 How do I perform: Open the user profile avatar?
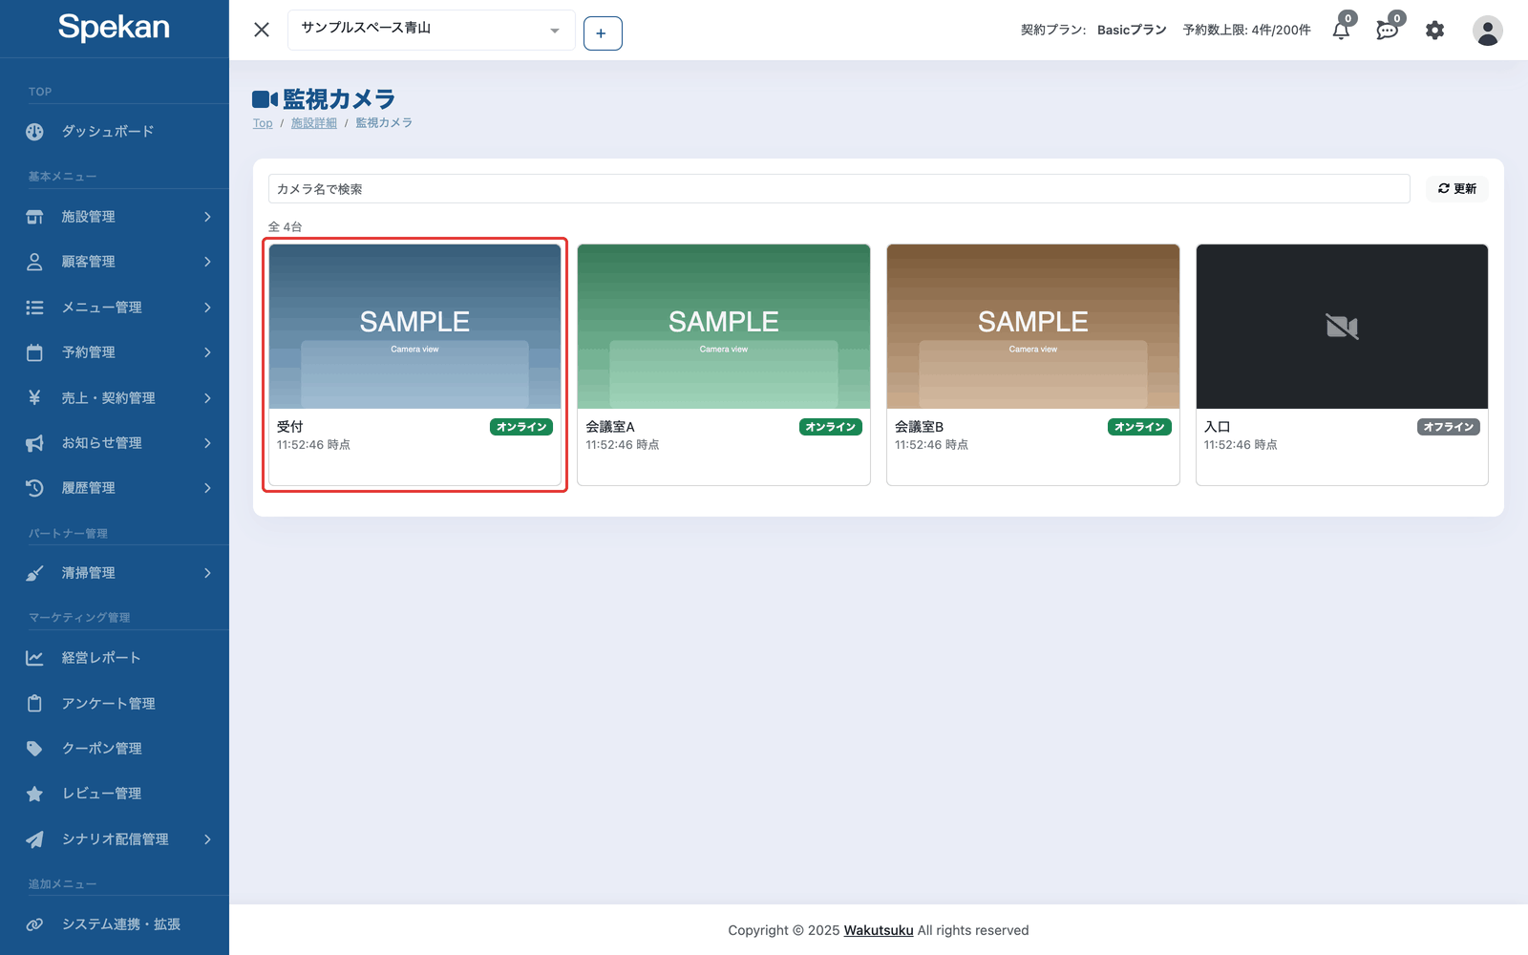[x=1487, y=31]
